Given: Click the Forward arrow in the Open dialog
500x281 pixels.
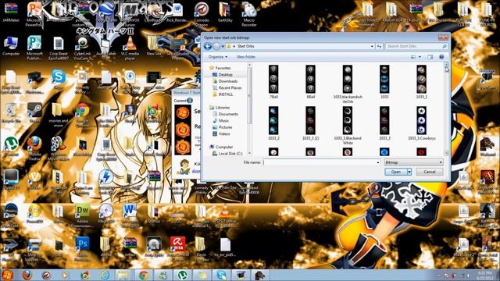Looking at the screenshot, I should (x=216, y=47).
